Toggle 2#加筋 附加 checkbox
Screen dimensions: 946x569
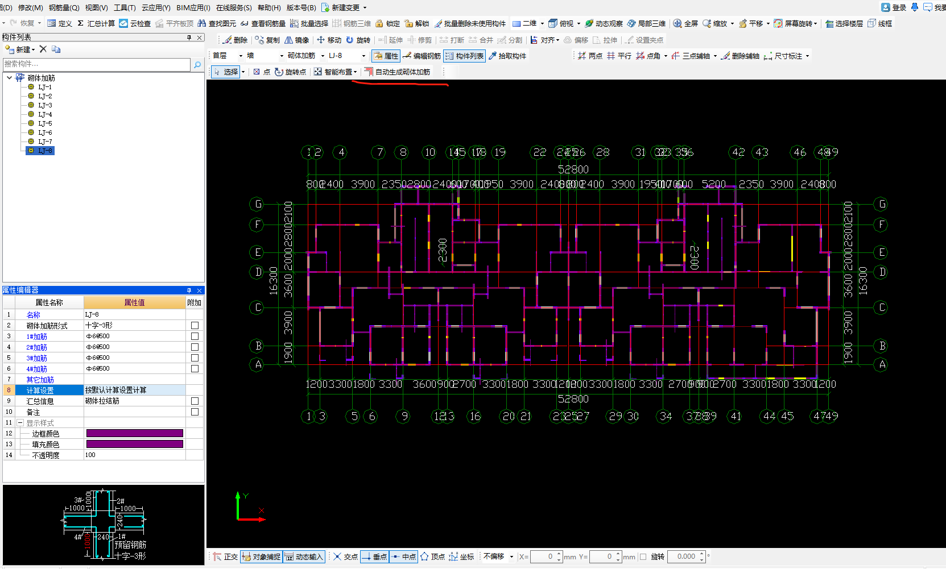(195, 347)
